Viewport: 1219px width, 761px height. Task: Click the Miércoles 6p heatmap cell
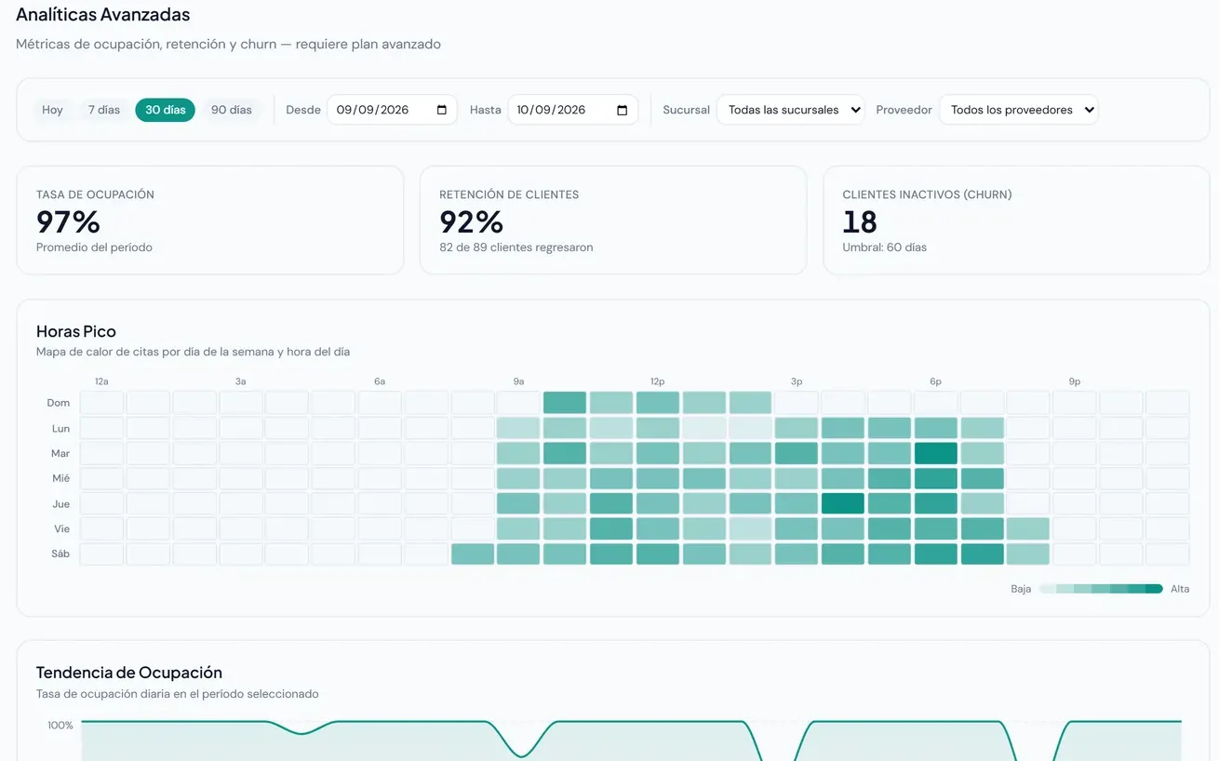tap(935, 478)
